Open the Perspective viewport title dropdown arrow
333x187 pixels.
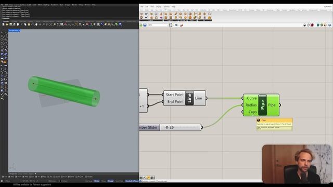pos(19,31)
